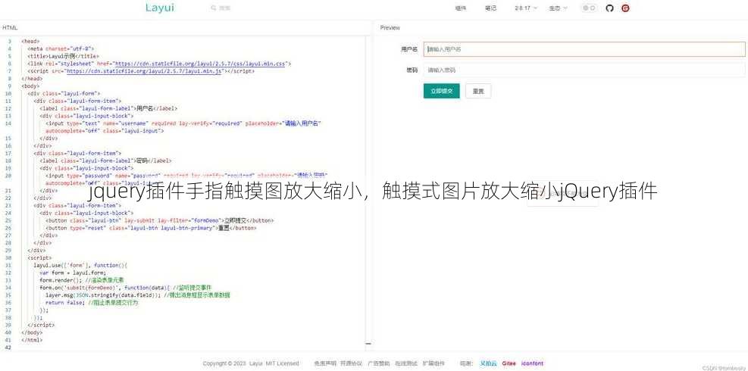This screenshot has height=371, width=748.
Task: Click layui.min.js script URL in code
Action: (145, 71)
